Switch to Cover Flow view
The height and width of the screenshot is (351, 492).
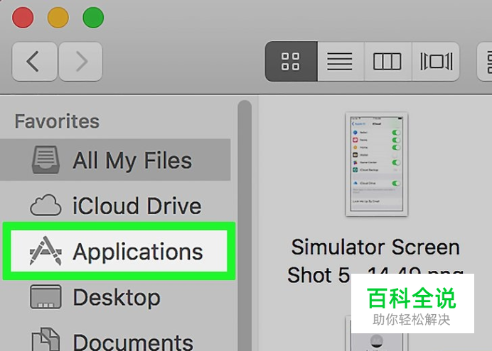(x=436, y=61)
